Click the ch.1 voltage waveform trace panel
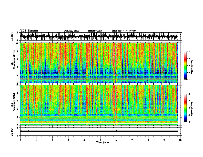The image size is (203, 157). (x=100, y=36)
